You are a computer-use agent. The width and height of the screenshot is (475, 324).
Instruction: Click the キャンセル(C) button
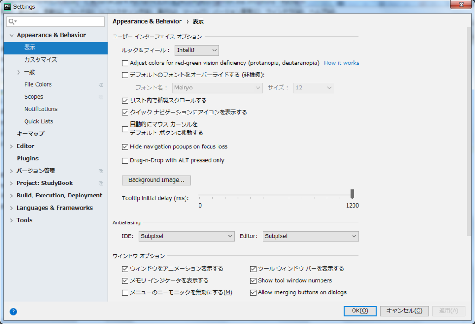[404, 311]
